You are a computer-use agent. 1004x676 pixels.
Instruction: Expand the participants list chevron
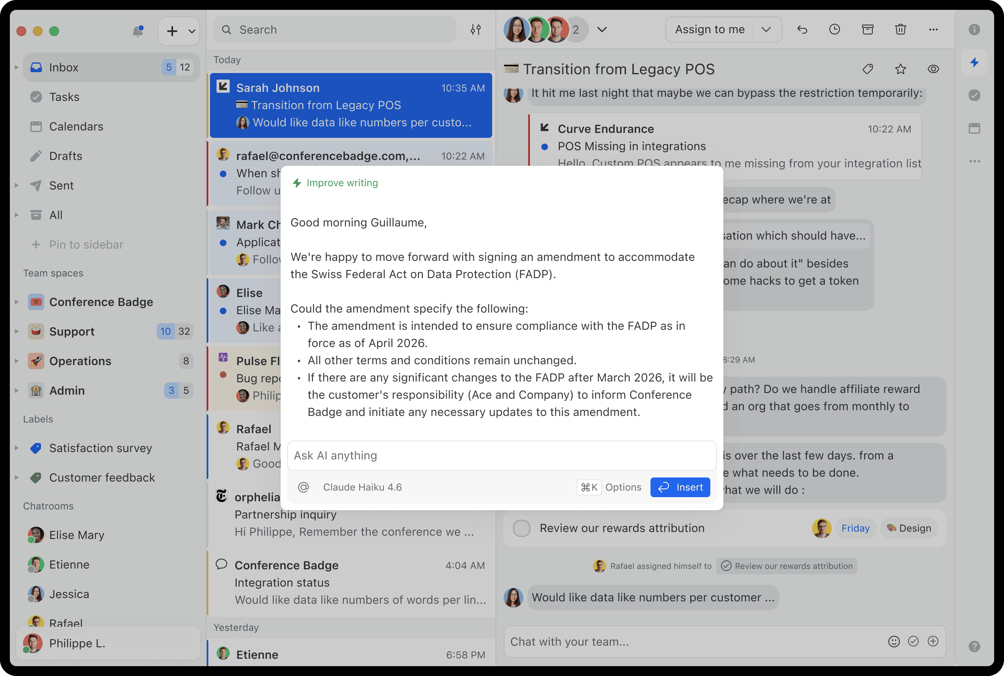pyautogui.click(x=602, y=30)
